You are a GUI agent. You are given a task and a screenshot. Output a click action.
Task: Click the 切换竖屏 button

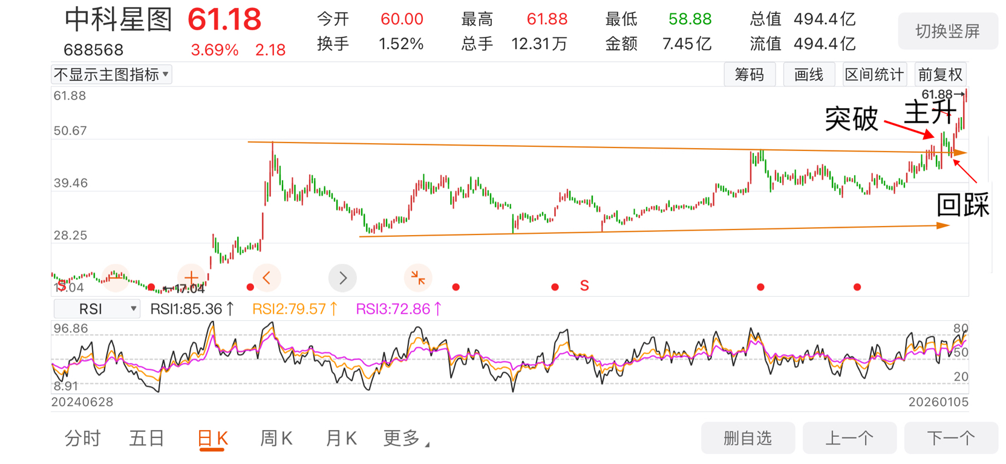[x=947, y=31]
